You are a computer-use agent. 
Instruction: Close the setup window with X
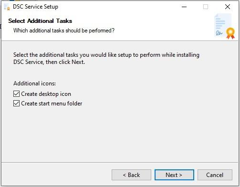point(228,7)
